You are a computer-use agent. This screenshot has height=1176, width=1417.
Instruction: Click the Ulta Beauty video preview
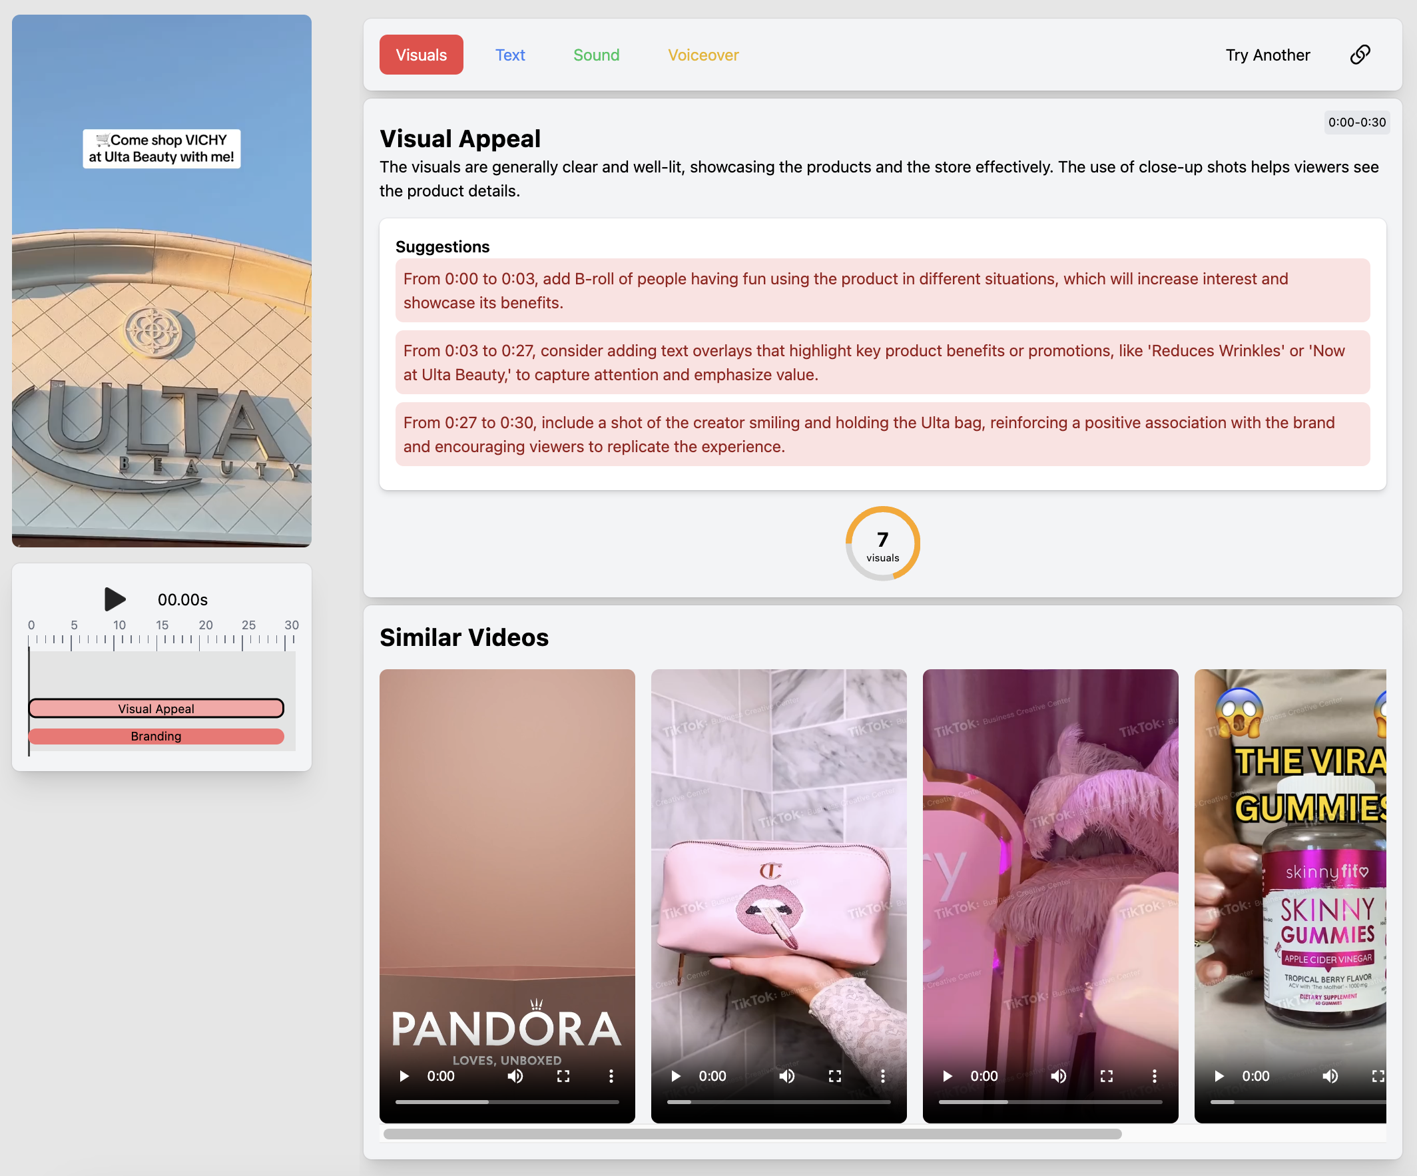162,280
